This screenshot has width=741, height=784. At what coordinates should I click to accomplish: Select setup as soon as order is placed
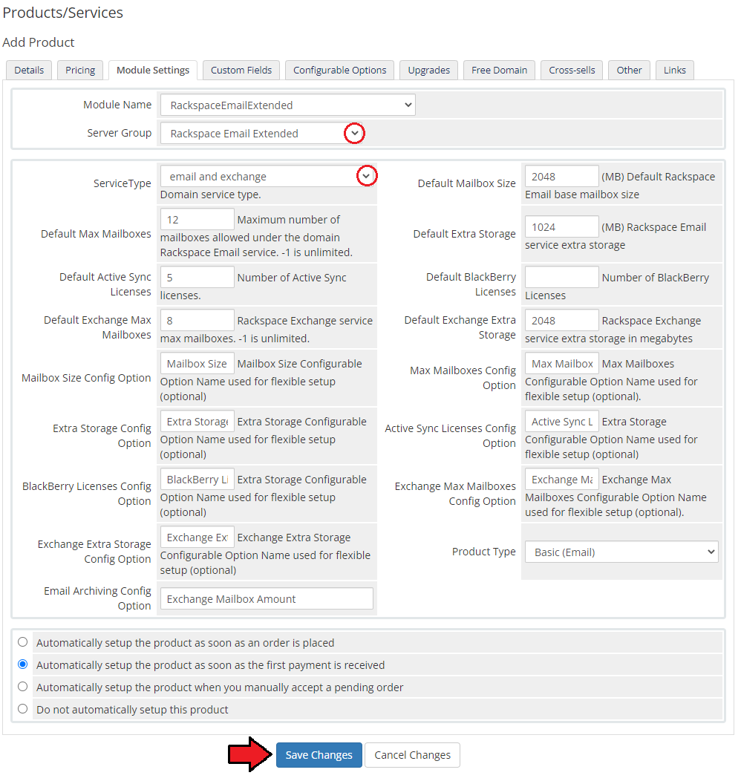tap(22, 642)
